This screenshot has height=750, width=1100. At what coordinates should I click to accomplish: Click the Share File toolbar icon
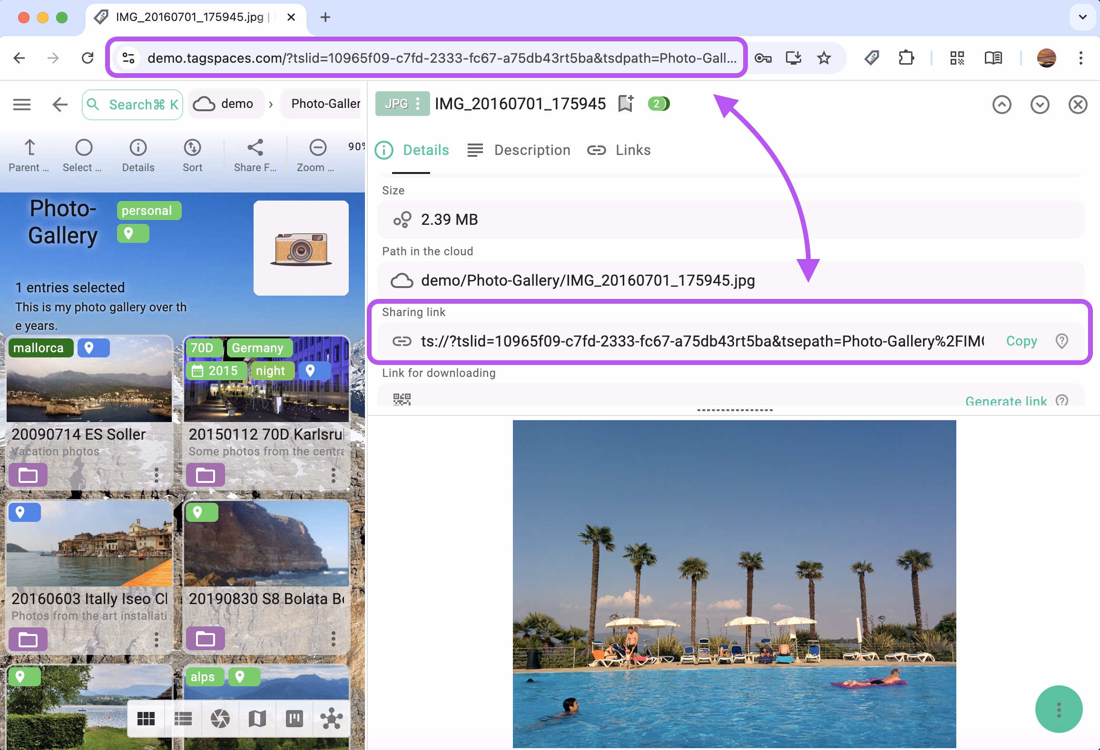tap(255, 153)
